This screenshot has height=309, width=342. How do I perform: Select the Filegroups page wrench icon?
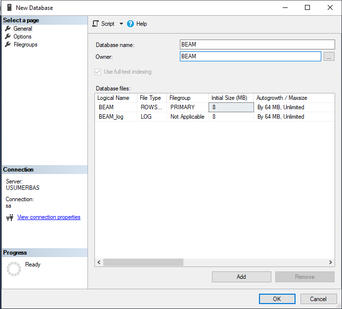pyautogui.click(x=8, y=44)
